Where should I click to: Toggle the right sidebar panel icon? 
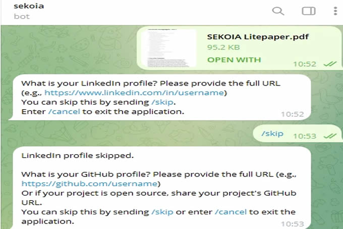pos(308,11)
